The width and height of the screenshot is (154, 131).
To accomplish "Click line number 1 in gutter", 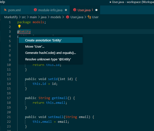I will point(10,22).
